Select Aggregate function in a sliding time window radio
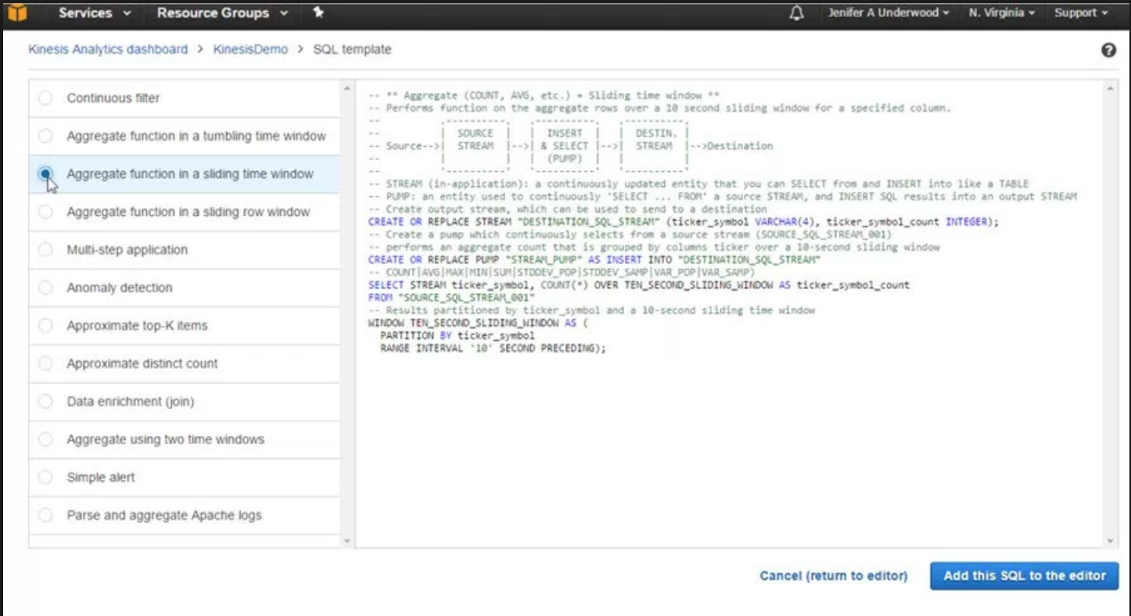 [46, 174]
